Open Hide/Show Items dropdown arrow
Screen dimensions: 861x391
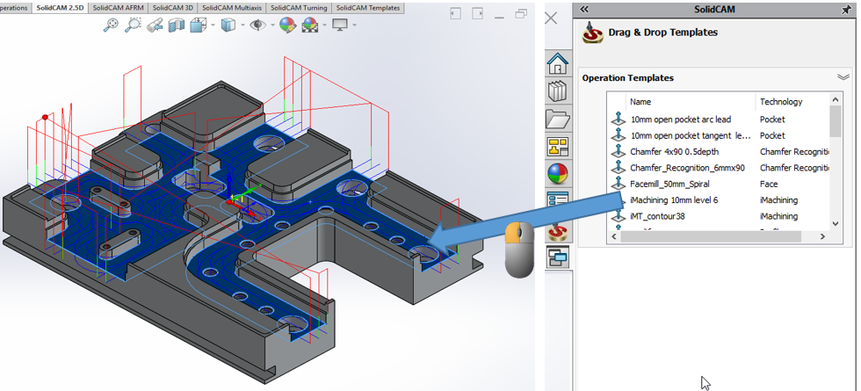272,25
